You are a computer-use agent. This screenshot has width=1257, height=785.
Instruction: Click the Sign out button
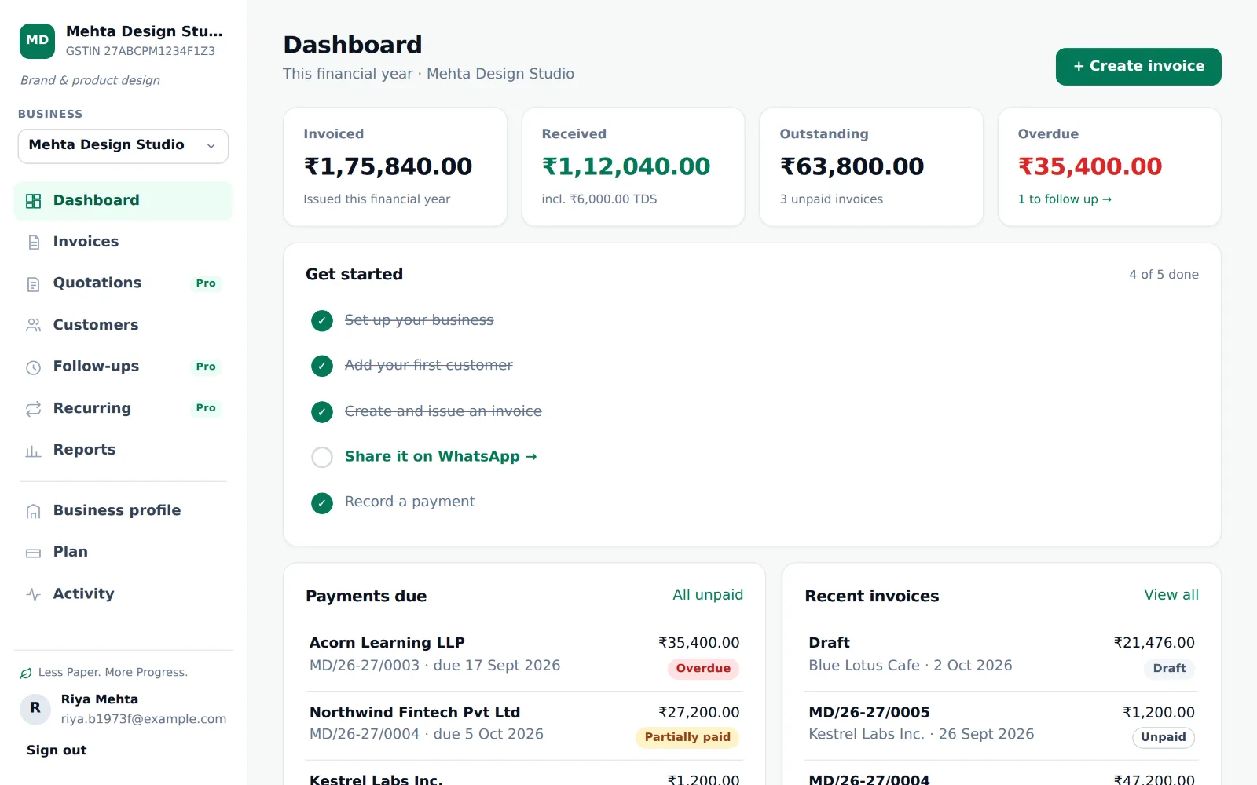[57, 750]
